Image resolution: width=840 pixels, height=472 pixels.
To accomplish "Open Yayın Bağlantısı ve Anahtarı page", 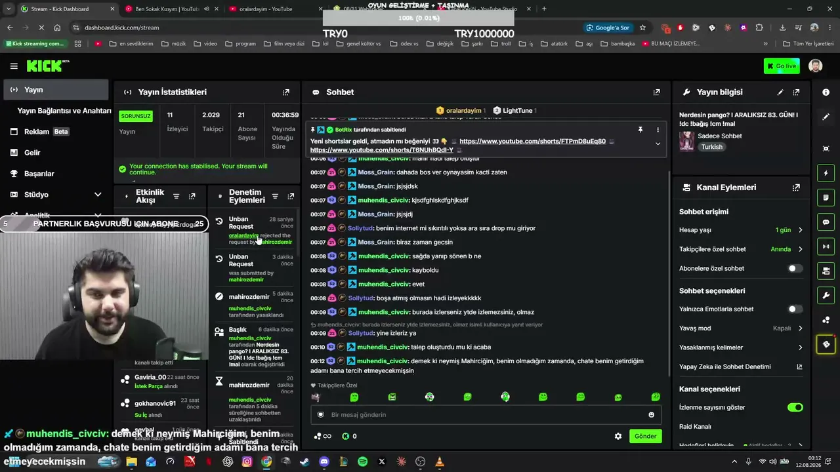I will tap(64, 111).
